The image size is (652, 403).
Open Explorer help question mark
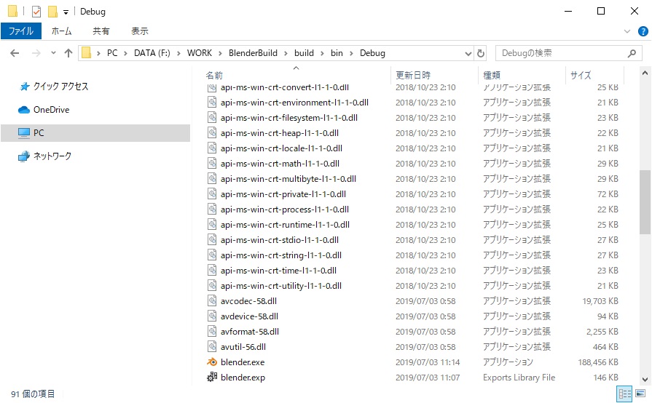643,31
